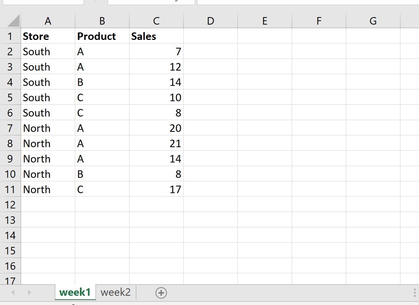
Task: Select the week1 sheet tab
Action: pos(75,292)
